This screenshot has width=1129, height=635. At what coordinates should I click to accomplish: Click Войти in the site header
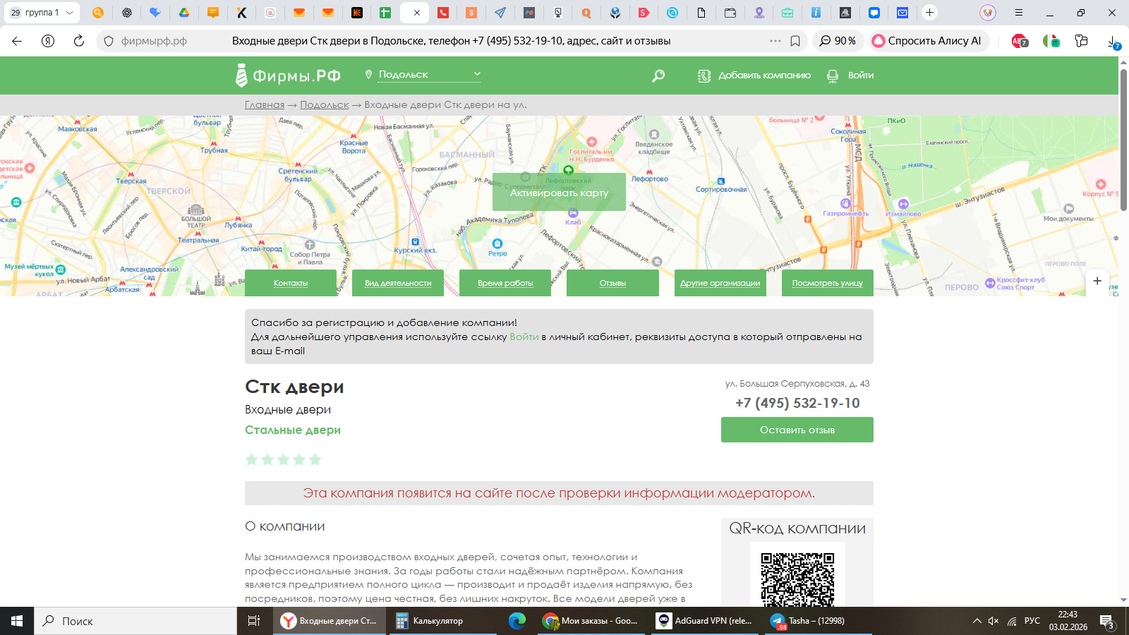[x=850, y=75]
